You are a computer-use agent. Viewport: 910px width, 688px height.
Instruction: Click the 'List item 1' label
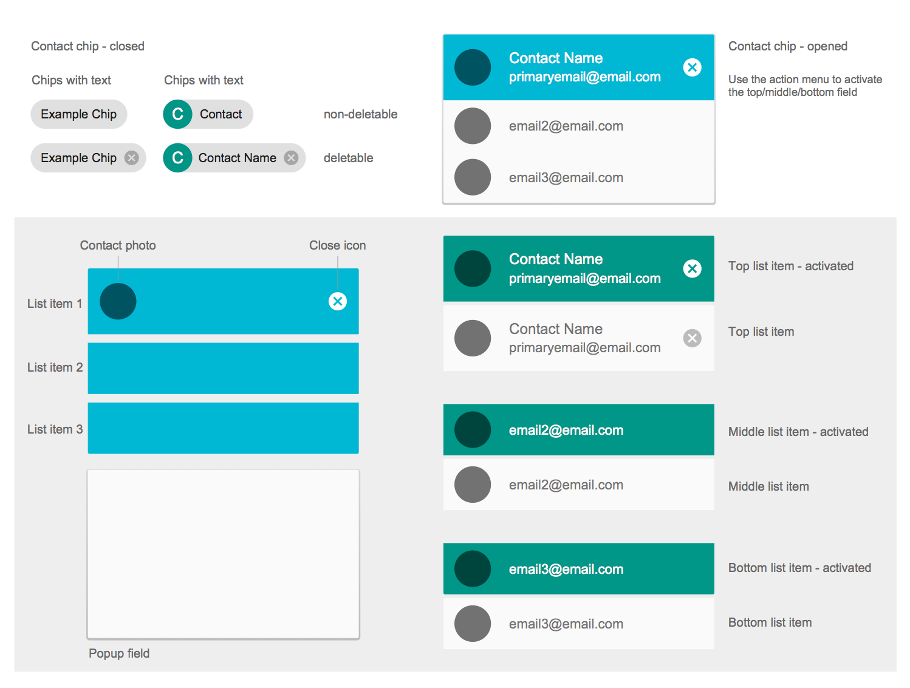pyautogui.click(x=55, y=304)
